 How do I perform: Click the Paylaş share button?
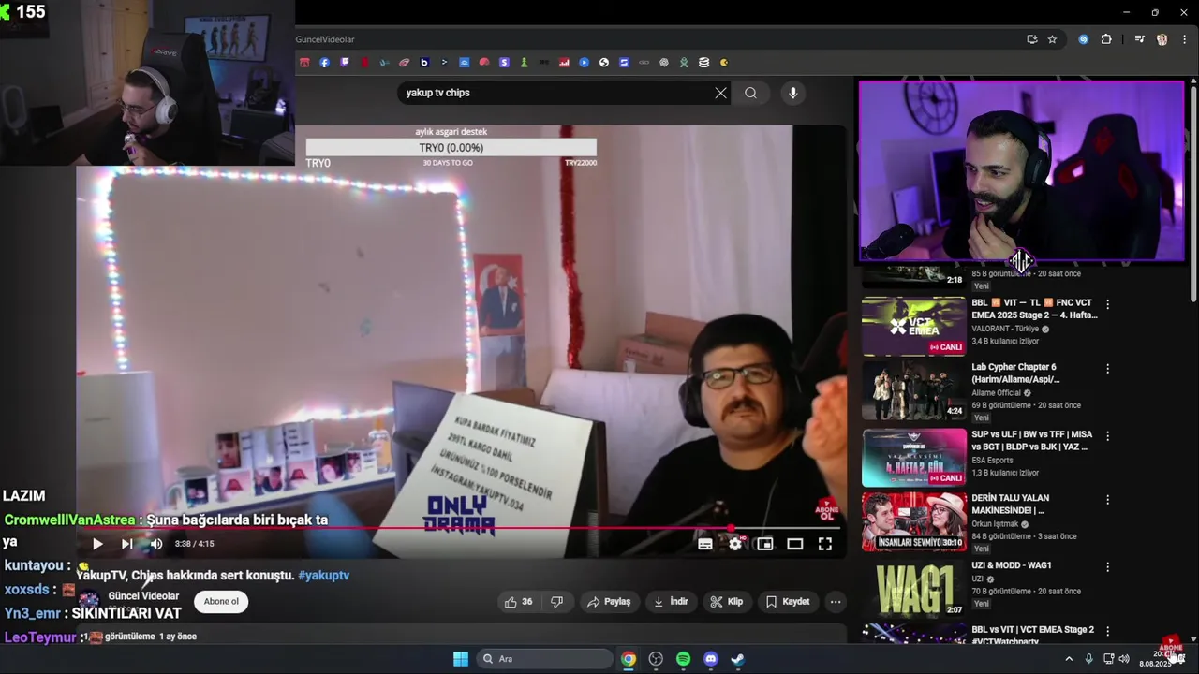point(609,602)
